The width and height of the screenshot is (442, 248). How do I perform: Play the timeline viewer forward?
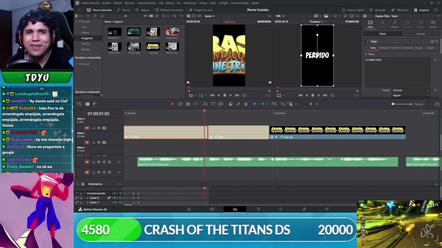(319, 95)
